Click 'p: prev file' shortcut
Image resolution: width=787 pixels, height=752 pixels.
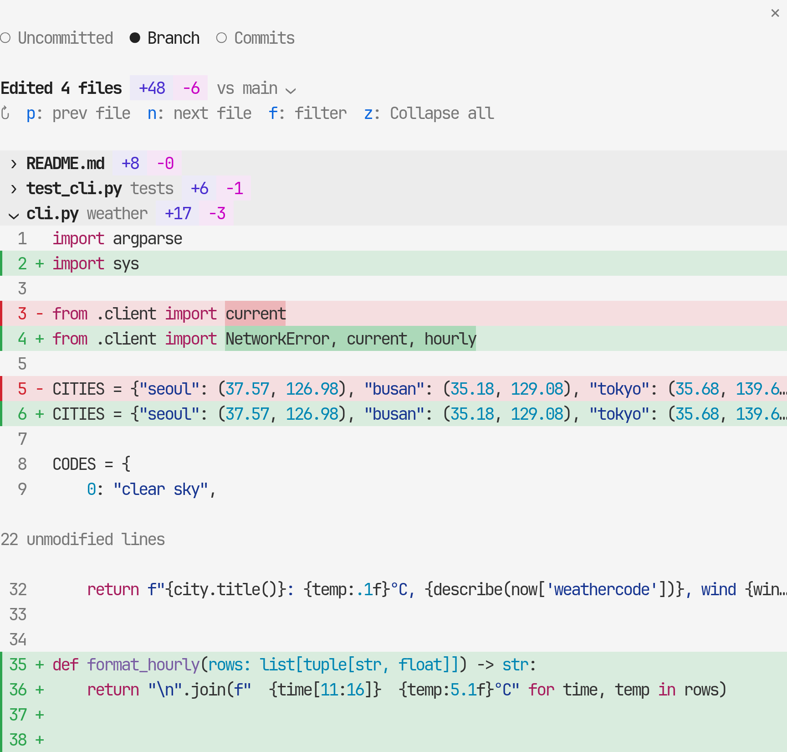tap(78, 113)
